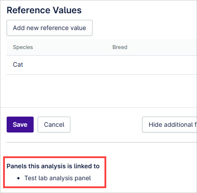The image size is (197, 193).
Task: Click the divider line beneath the Save button
Action: (102, 142)
